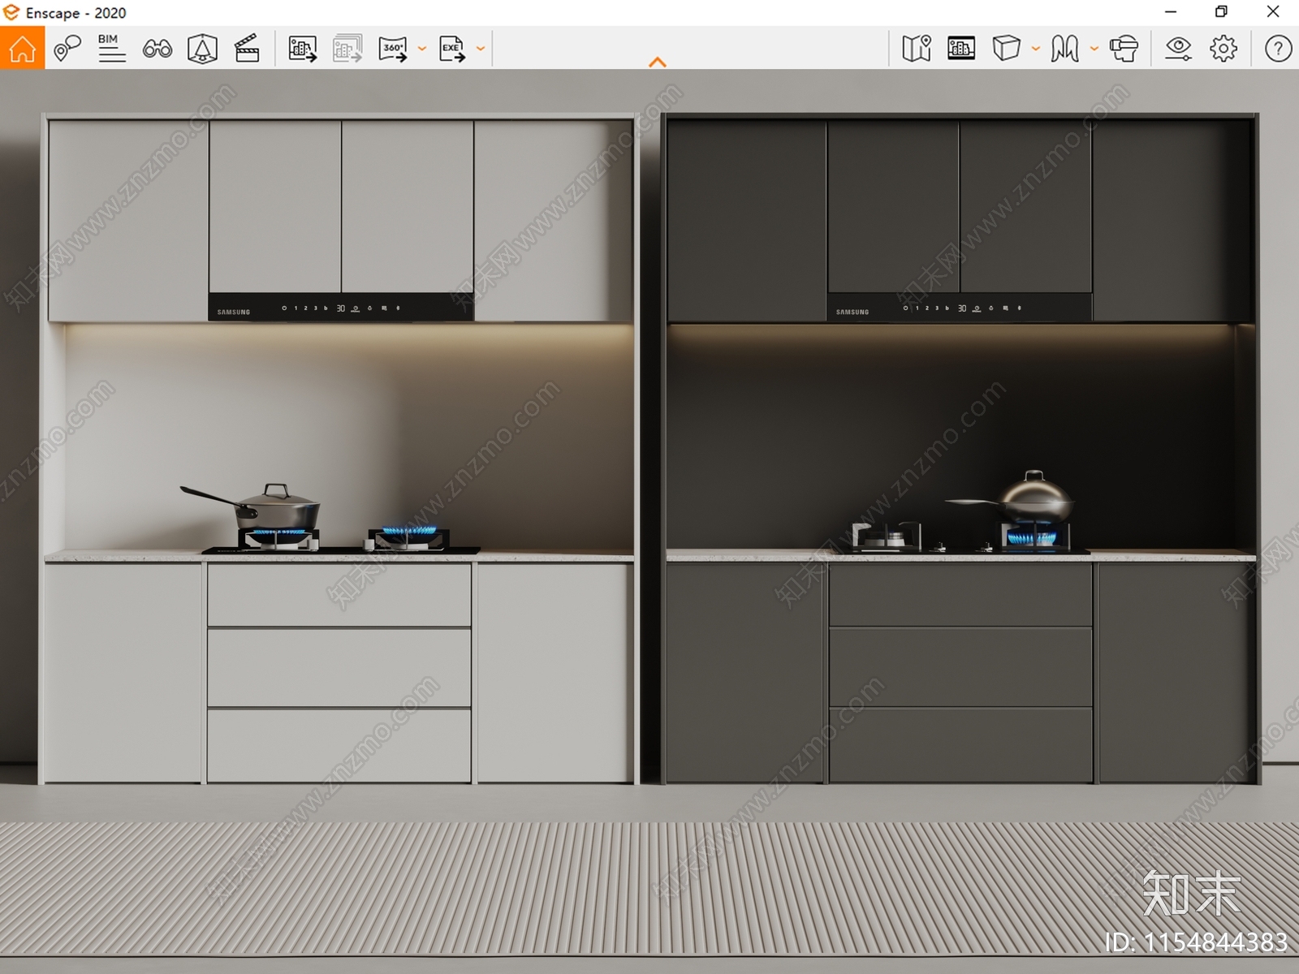Open the video editor clapperboard
The width and height of the screenshot is (1299, 974).
click(x=247, y=49)
